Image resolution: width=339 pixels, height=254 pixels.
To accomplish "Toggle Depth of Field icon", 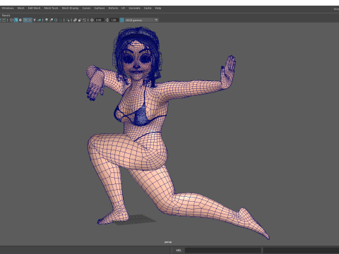I will click(x=61, y=20).
